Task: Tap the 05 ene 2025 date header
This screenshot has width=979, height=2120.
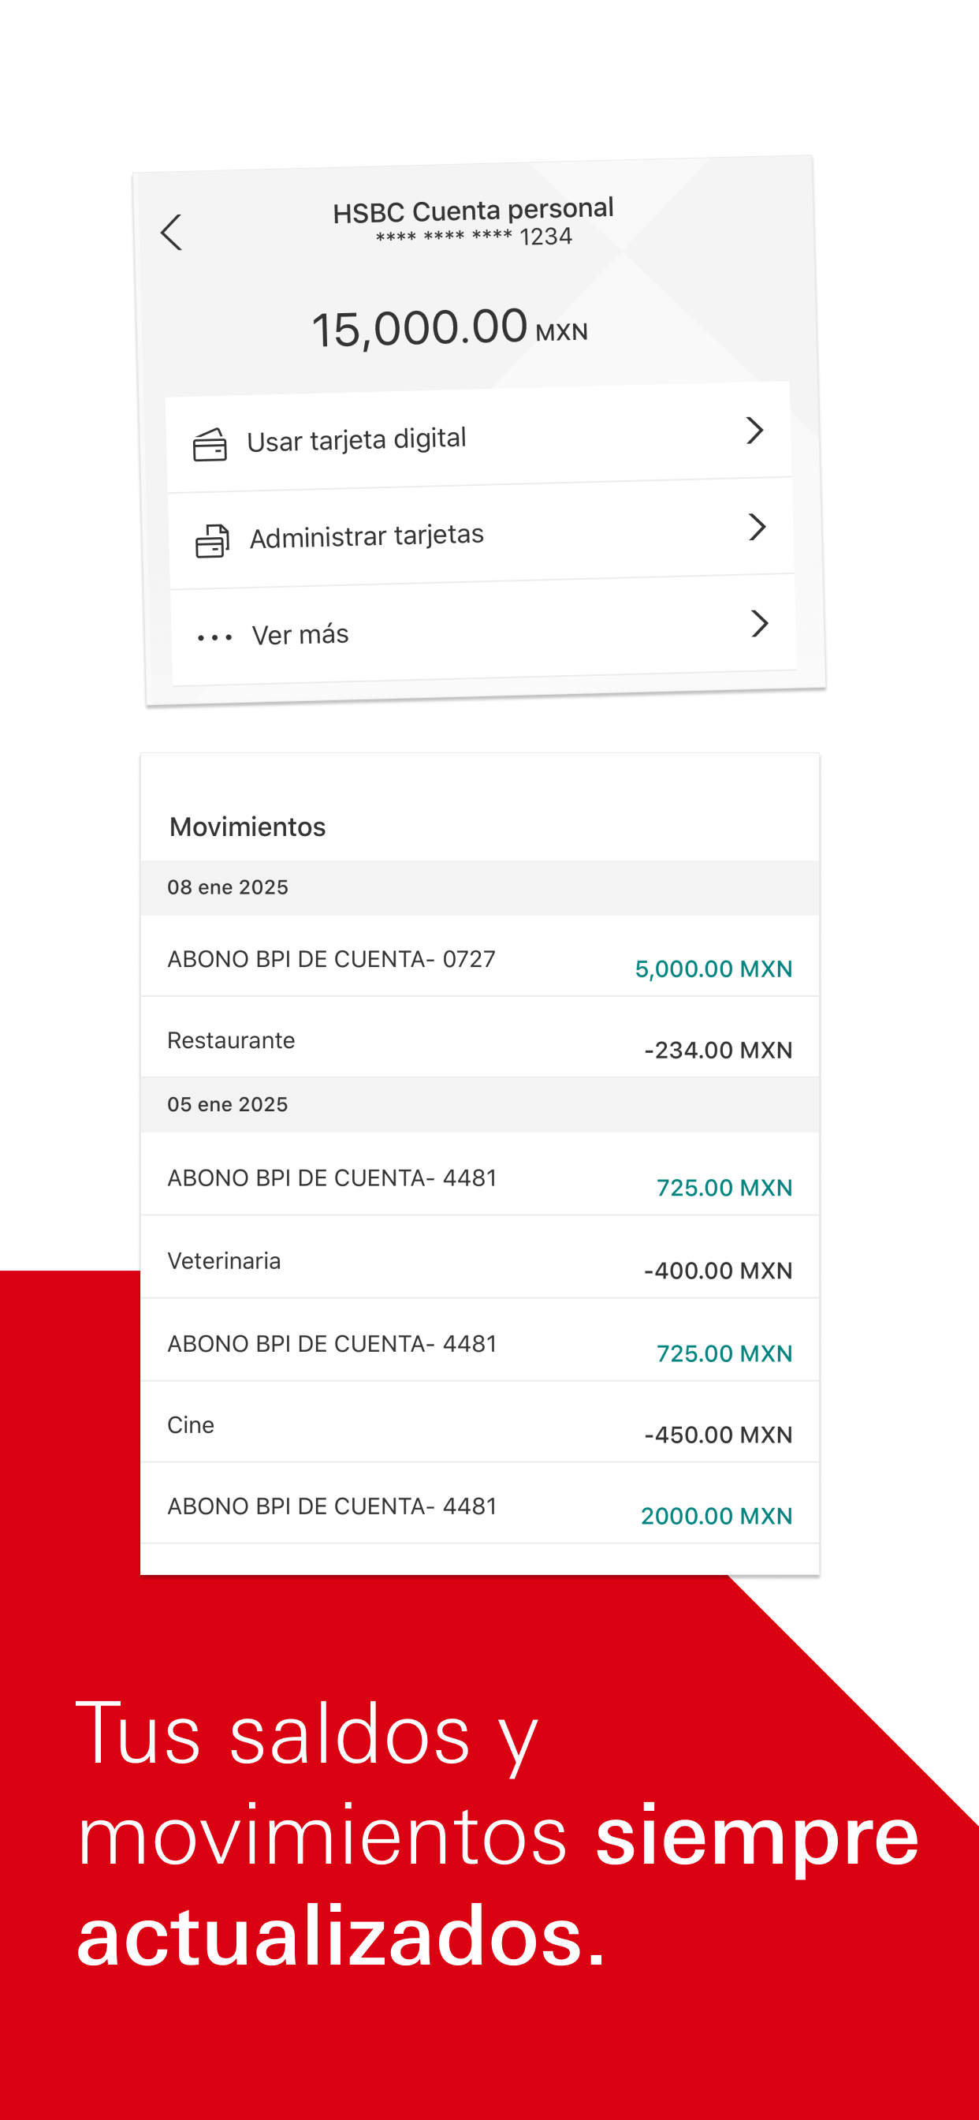Action: coord(479,1104)
